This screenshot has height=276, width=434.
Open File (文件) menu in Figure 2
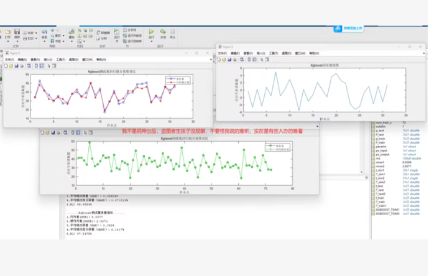9,60
